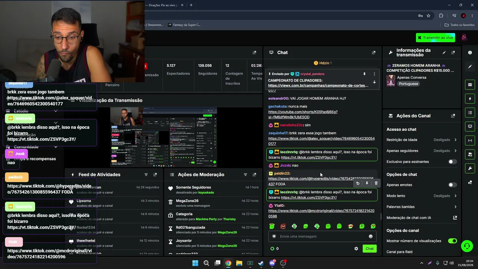Viewport: 478px width, 269px height.
Task: Open info icon in right sidebar
Action: [470, 53]
